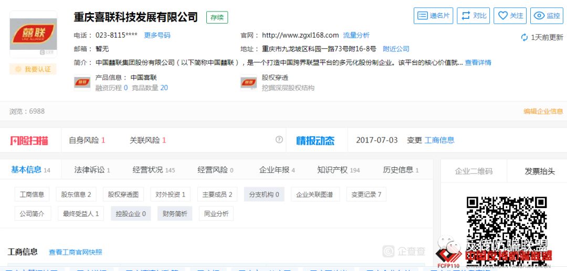Switch to the 知识产权 tab
The image size is (567, 271).
click(x=339, y=170)
